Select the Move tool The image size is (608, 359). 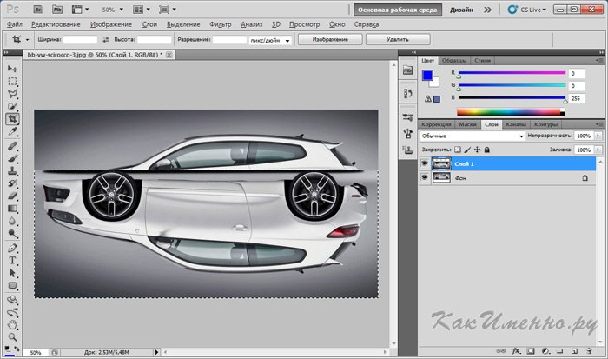point(12,69)
